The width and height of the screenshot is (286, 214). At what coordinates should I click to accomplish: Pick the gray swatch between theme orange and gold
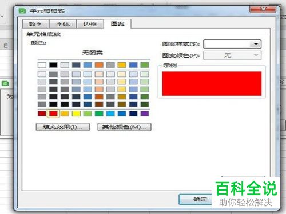[110, 65]
